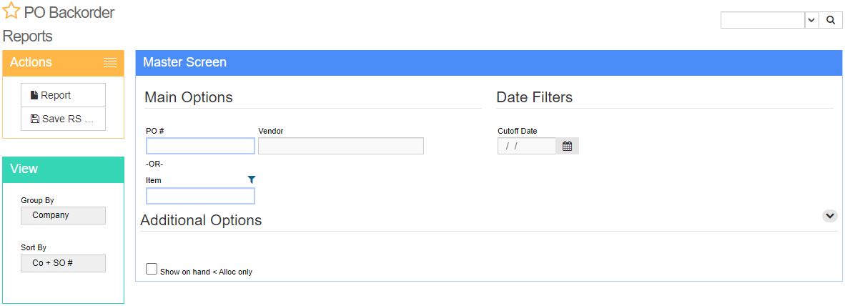
Task: Open the Actions panel hamburger menu
Action: pos(110,62)
